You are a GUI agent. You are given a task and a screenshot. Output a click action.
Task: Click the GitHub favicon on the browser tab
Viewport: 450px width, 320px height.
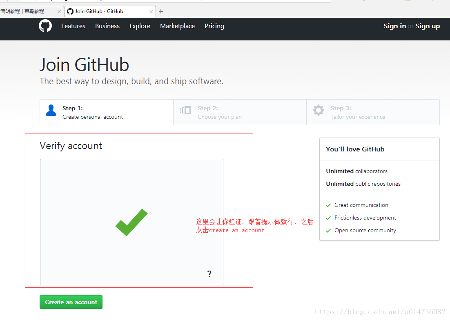70,11
